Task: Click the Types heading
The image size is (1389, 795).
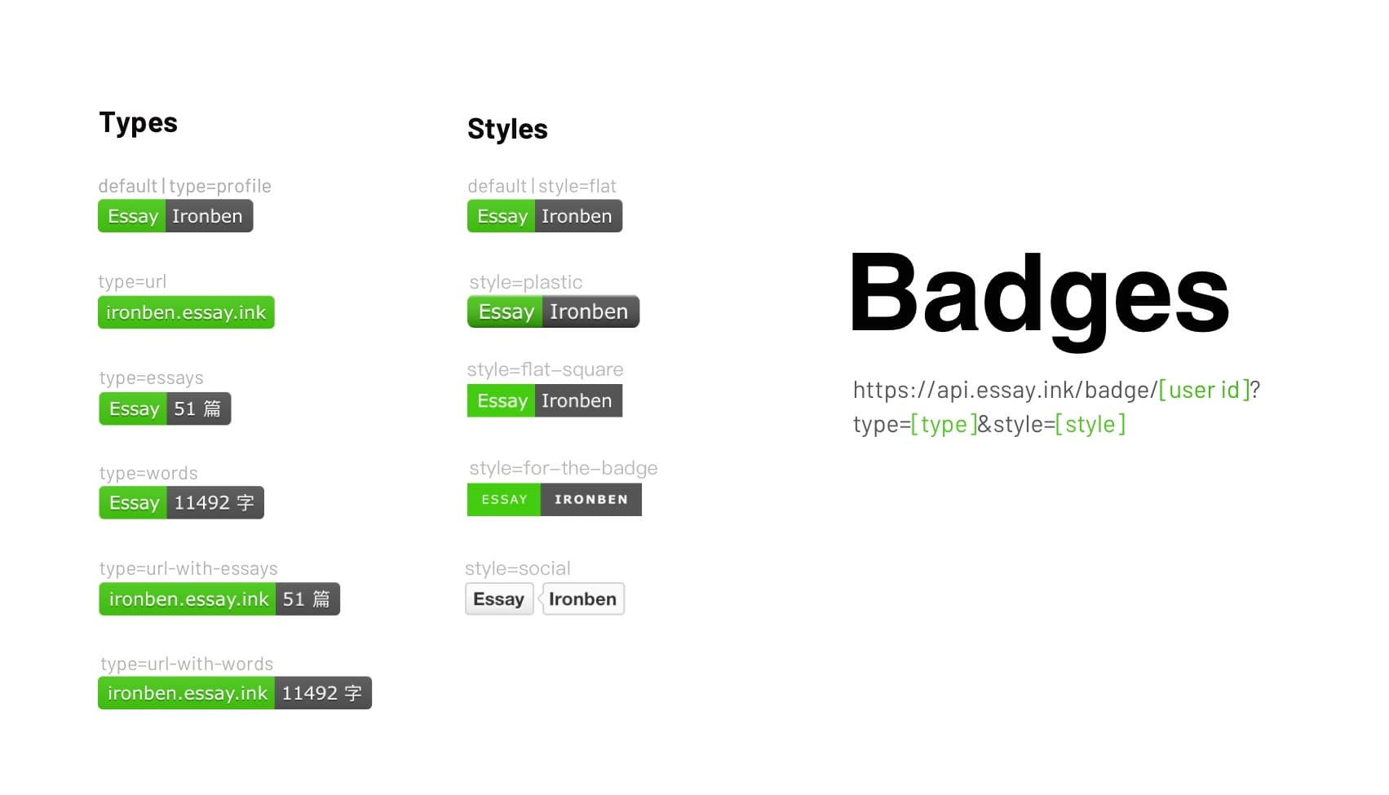Action: 138,122
